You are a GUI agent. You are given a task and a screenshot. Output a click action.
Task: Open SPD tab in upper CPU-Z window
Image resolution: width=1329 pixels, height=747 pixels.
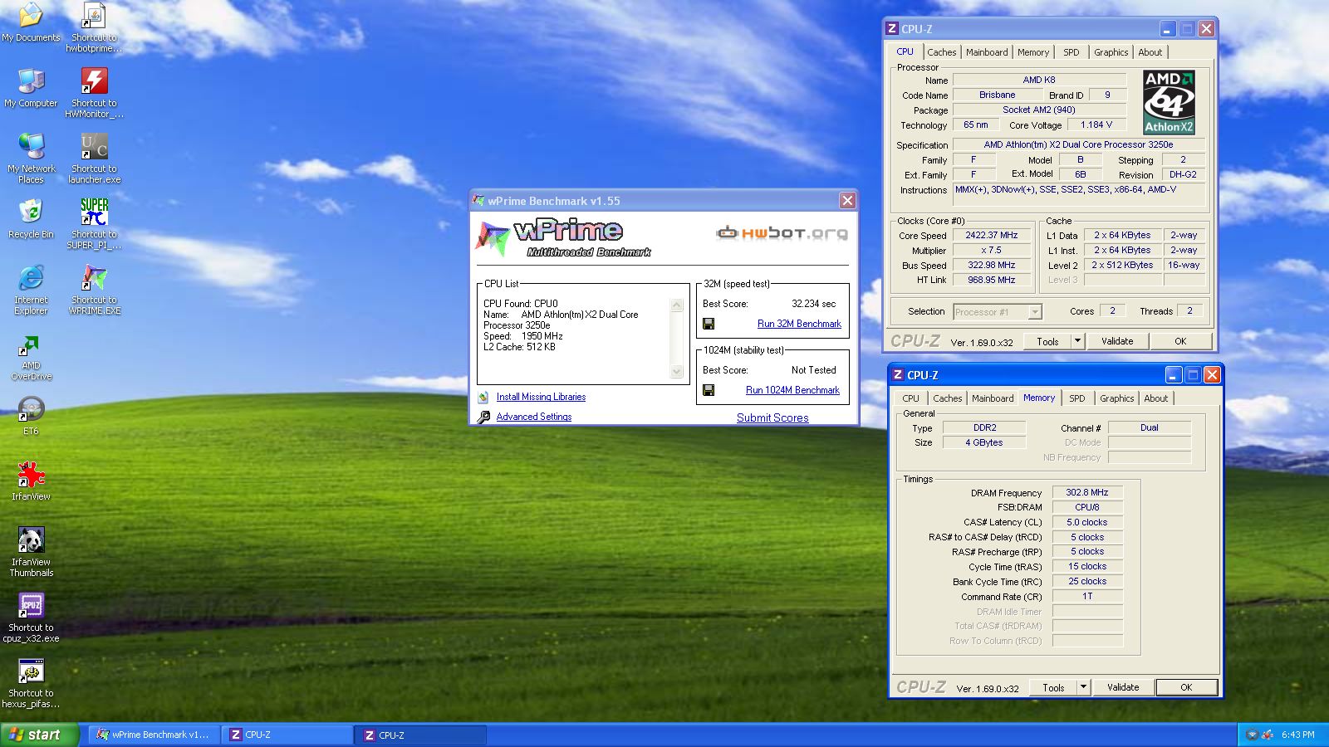pos(1072,52)
